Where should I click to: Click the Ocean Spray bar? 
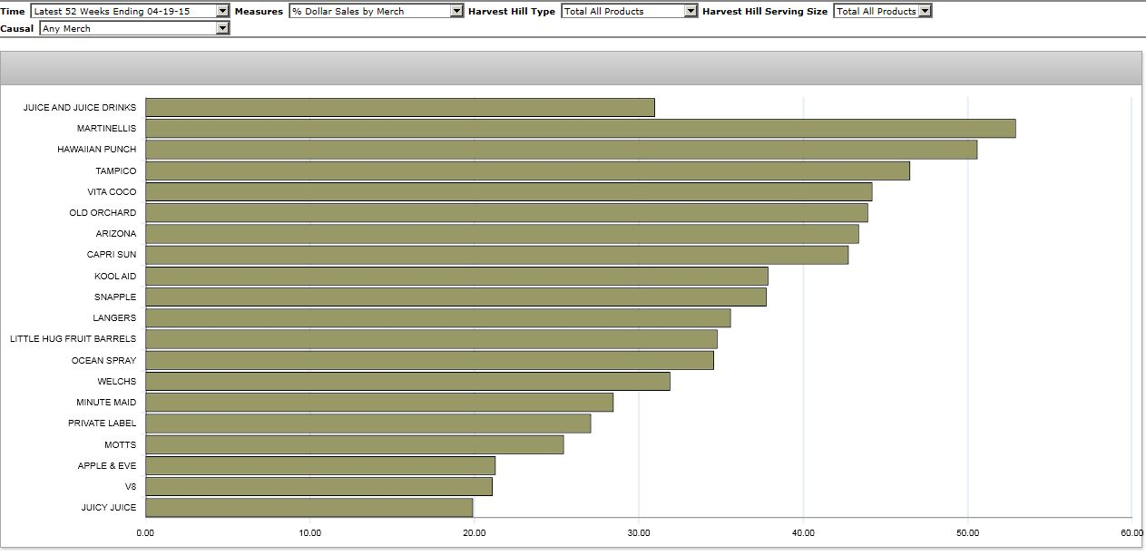[x=429, y=360]
